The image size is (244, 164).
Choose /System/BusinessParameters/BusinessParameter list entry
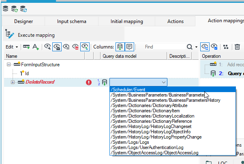point(173,95)
